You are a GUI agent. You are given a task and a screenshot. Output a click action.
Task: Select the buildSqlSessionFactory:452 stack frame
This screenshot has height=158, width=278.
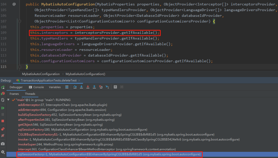tap(70, 115)
